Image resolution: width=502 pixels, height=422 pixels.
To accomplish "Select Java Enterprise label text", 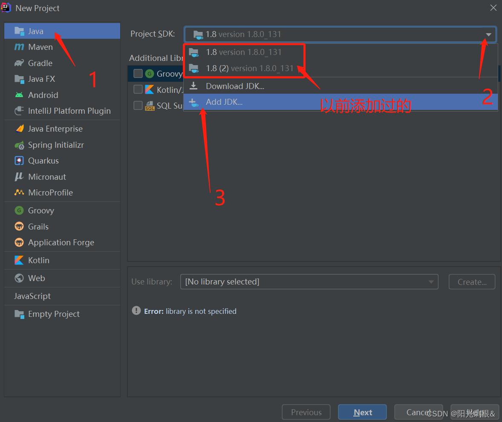I will (55, 129).
